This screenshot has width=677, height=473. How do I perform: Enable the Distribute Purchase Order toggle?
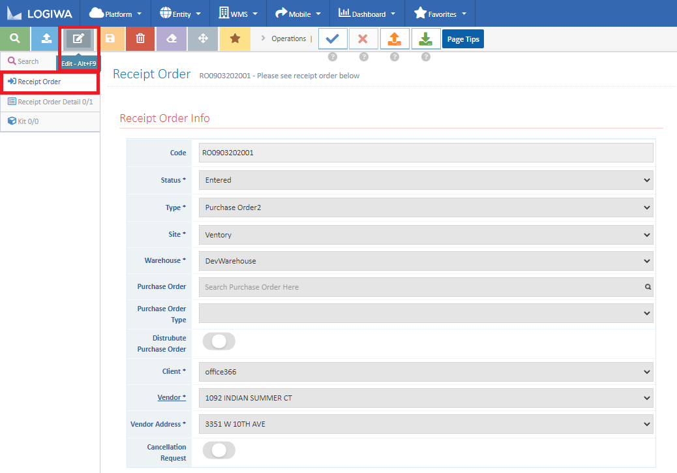coord(218,341)
